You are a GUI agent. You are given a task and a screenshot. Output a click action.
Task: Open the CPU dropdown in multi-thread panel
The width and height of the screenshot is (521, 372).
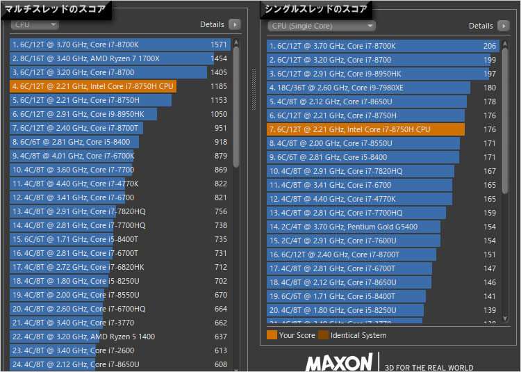[x=35, y=24]
